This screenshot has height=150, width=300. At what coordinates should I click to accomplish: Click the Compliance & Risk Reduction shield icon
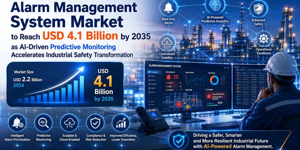pyautogui.click(x=95, y=123)
